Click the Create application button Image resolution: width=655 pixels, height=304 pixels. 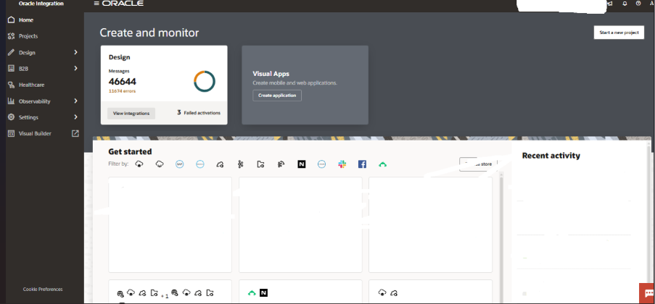click(277, 96)
